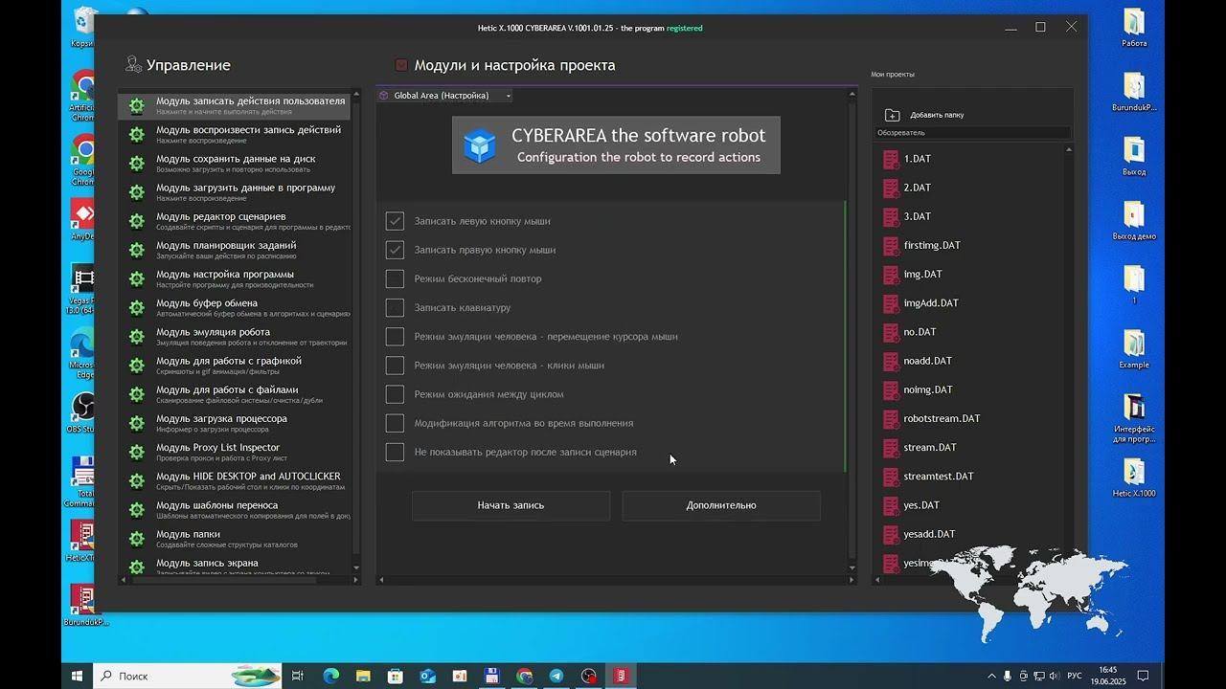
Task: Select the file icon beside img.DAT
Action: coord(891,274)
